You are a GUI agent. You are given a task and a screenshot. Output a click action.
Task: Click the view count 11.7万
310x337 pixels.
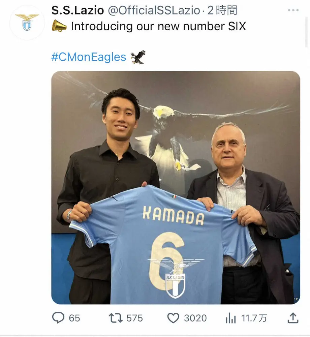tap(254, 318)
